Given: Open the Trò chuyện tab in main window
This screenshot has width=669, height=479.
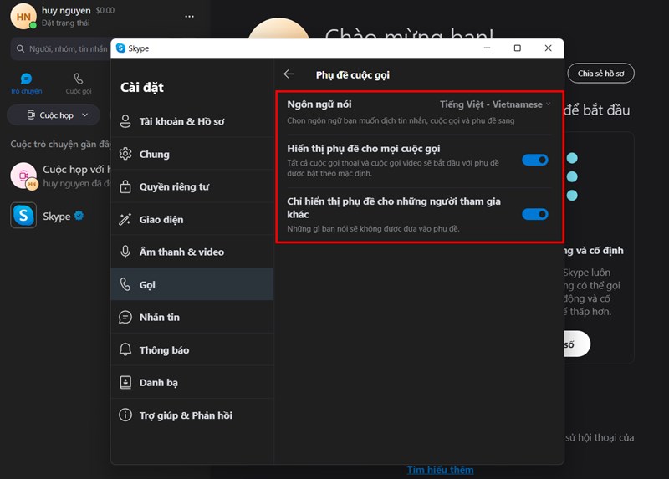Looking at the screenshot, I should pos(26,84).
